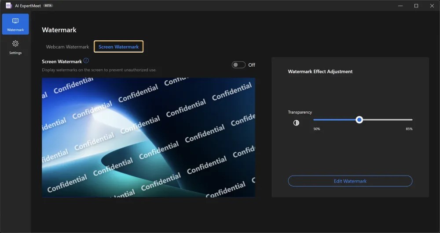The image size is (440, 233).
Task: Close the AI ExpertMeet window
Action: [432, 6]
